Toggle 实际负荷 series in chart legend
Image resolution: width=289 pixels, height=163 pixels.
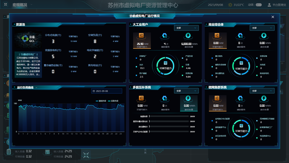[x=114, y=101]
